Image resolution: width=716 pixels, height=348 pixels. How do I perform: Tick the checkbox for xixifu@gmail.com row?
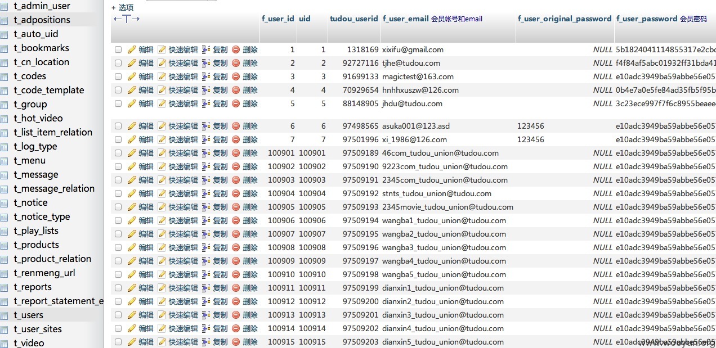tap(118, 49)
